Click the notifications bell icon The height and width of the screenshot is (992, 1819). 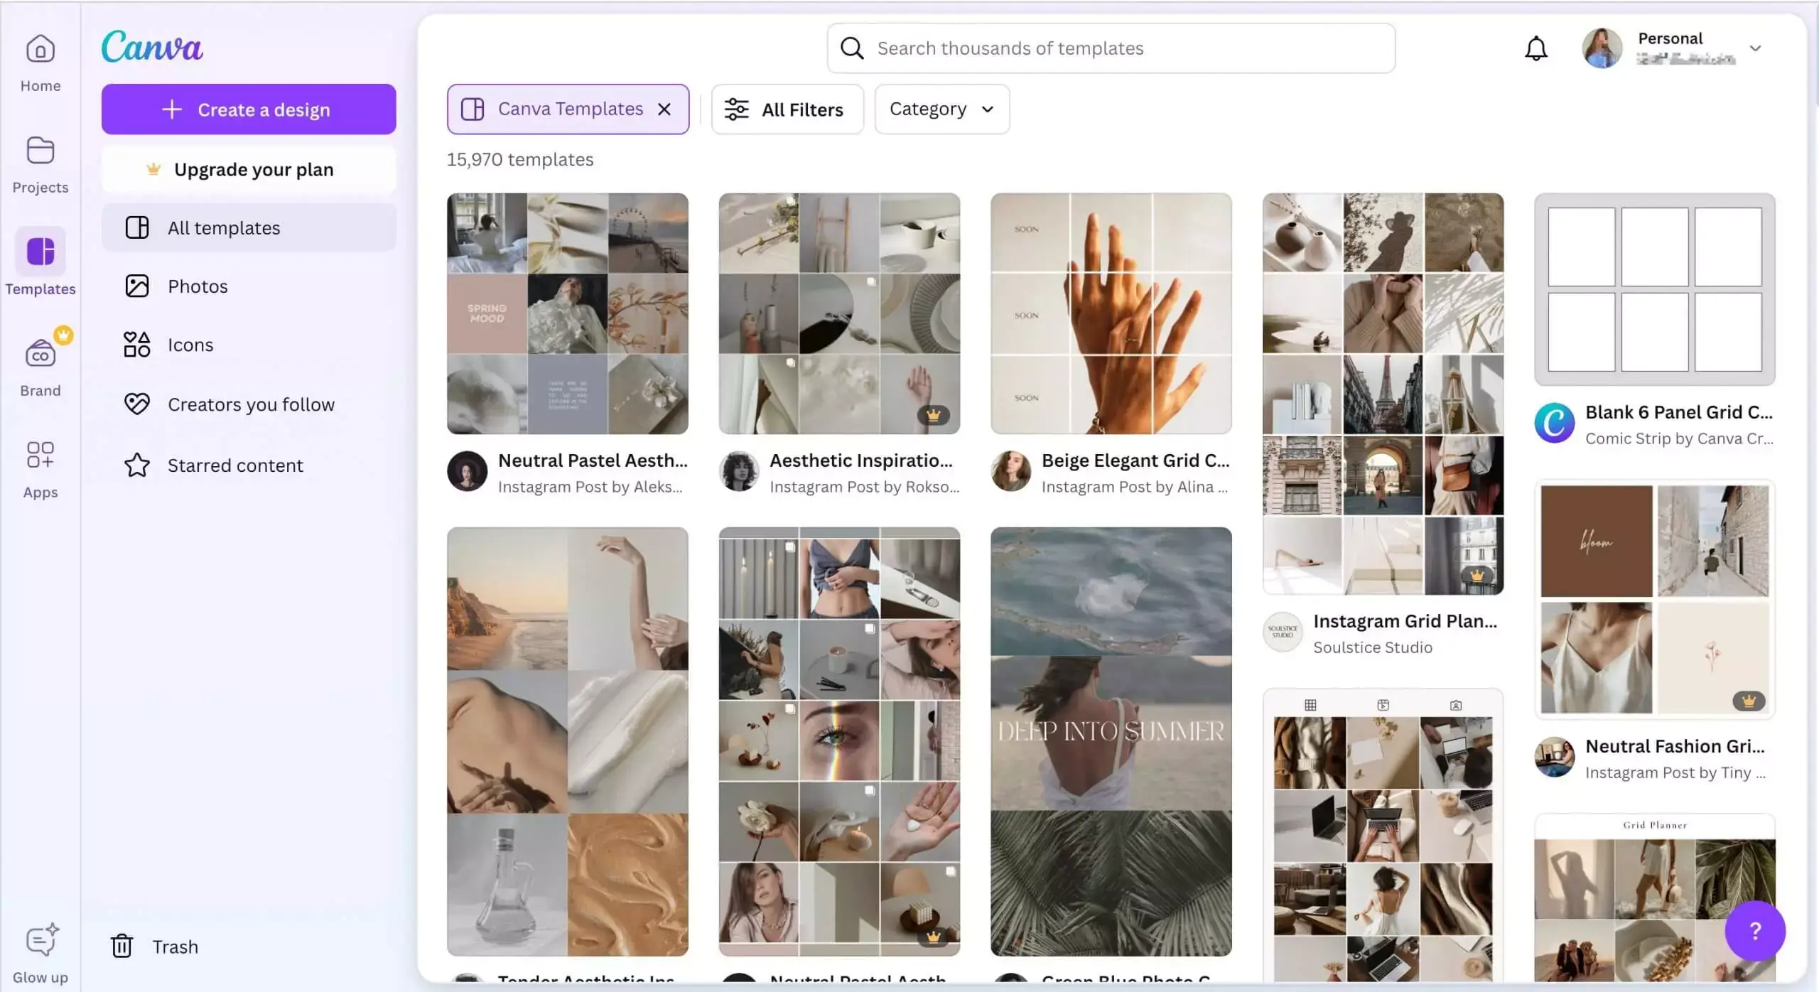[x=1535, y=48]
